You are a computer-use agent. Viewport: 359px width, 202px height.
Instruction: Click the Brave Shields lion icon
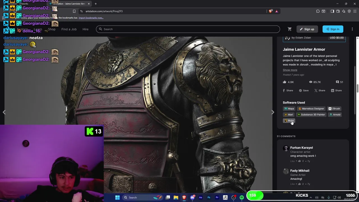(270, 11)
